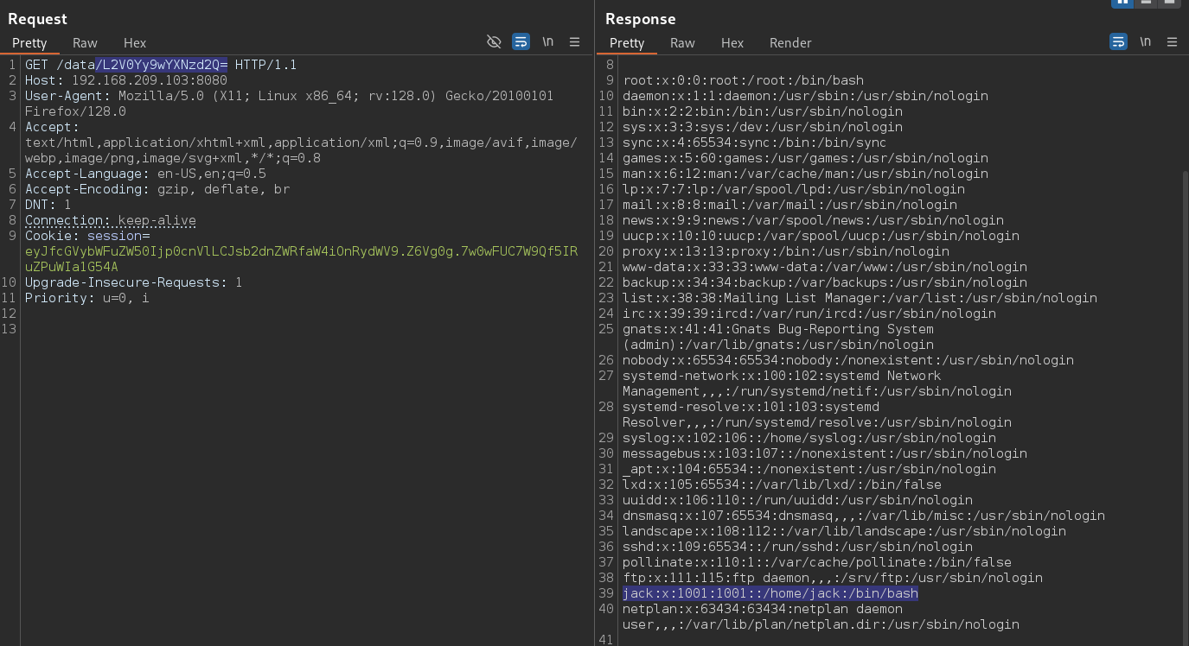Switch to the Response Raw tab
Viewport: 1189px width, 646px height.
(x=682, y=42)
